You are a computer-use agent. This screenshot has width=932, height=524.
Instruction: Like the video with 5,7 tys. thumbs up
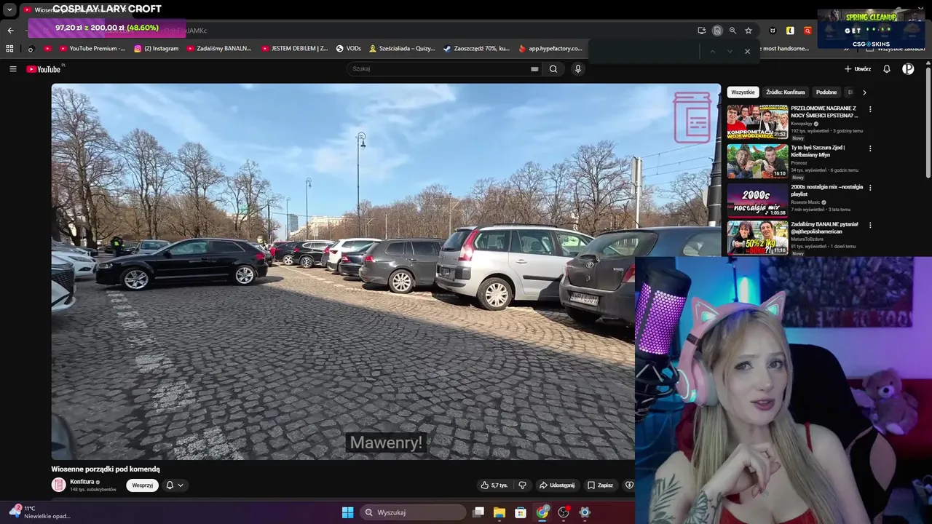pos(494,485)
